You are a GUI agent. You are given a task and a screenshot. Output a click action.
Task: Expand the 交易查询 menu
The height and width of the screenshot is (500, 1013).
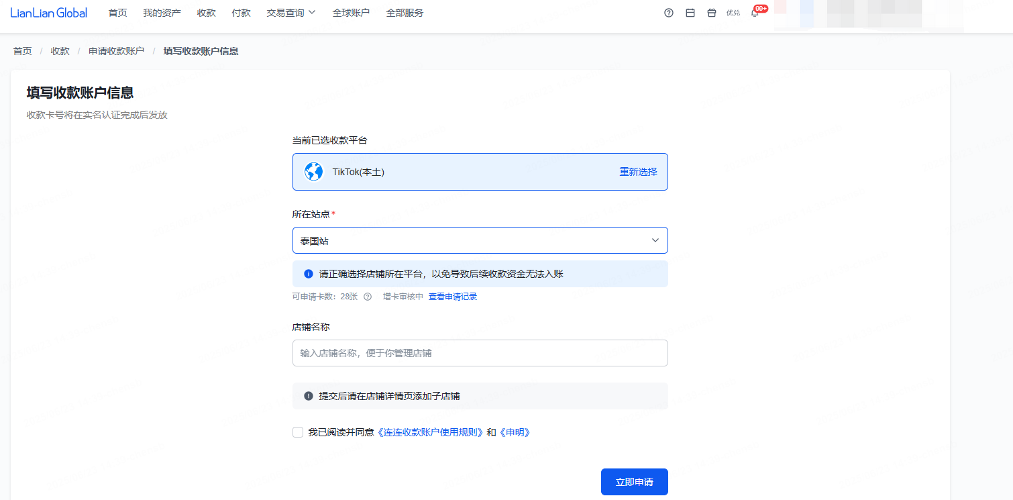(x=291, y=13)
